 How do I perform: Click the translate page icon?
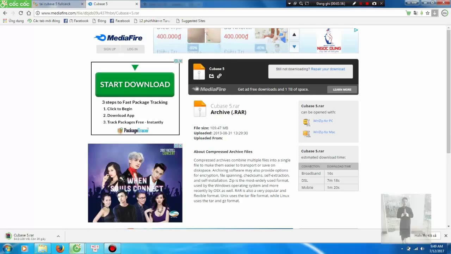(x=415, y=13)
